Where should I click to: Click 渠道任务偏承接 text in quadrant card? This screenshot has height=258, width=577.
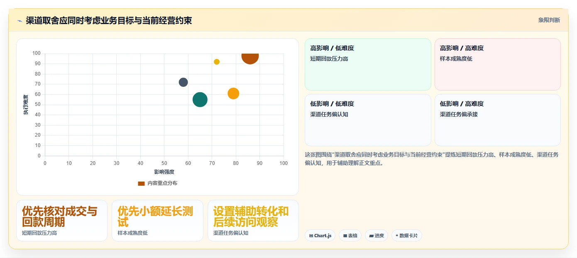tap(459, 114)
